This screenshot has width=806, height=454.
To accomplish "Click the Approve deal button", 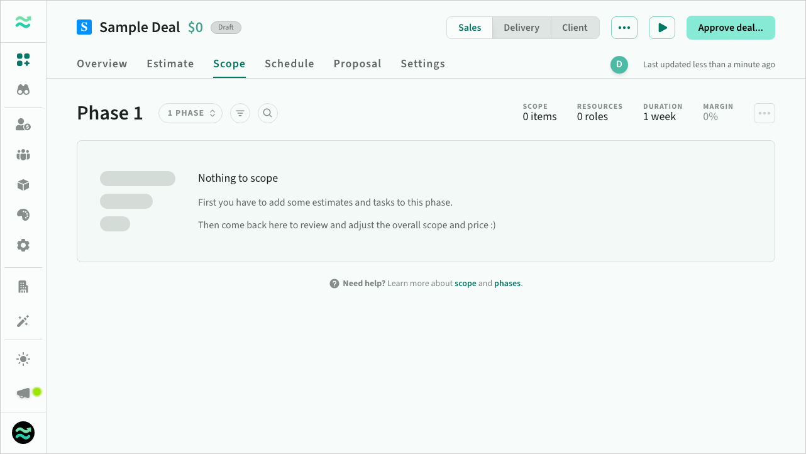I will click(730, 28).
